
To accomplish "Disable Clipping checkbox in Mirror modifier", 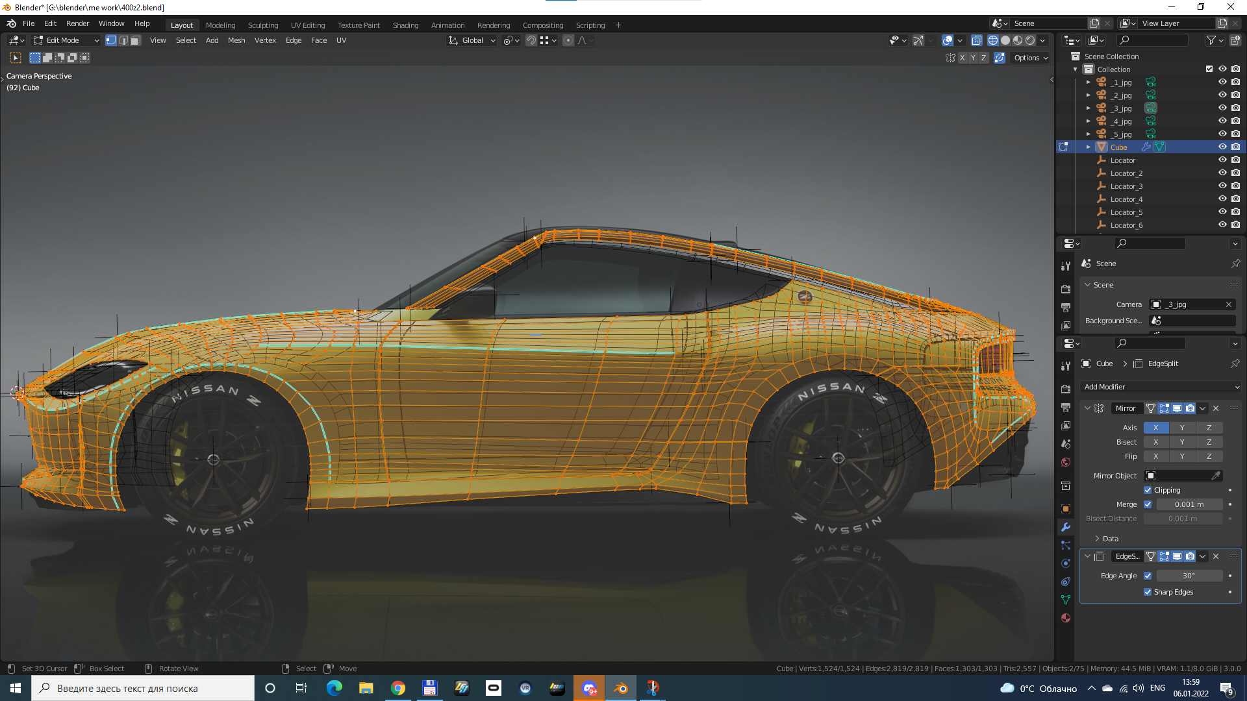I will 1148,490.
